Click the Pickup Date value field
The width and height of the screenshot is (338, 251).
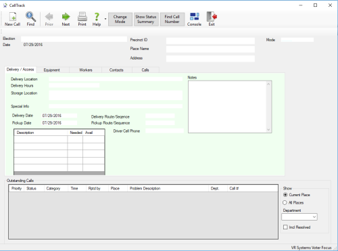tap(59, 123)
